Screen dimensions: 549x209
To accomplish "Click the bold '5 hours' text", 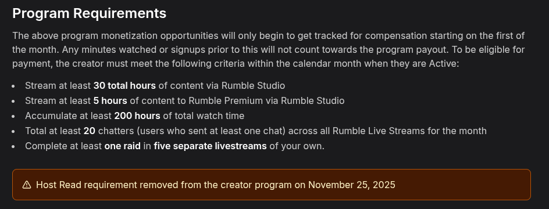I will pyautogui.click(x=110, y=100).
